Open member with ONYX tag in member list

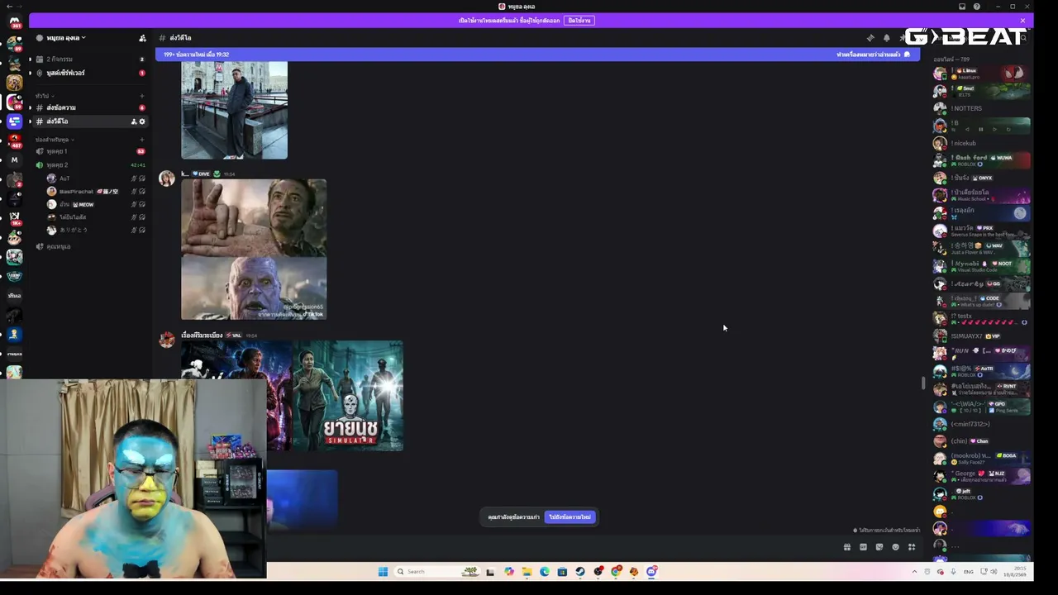click(x=982, y=178)
